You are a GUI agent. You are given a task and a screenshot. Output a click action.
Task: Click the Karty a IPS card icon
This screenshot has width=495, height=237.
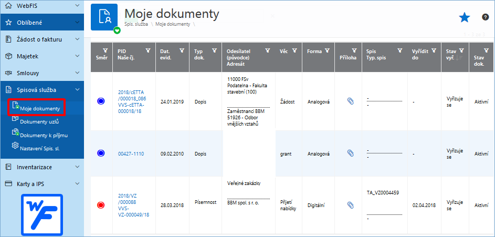click(9, 183)
